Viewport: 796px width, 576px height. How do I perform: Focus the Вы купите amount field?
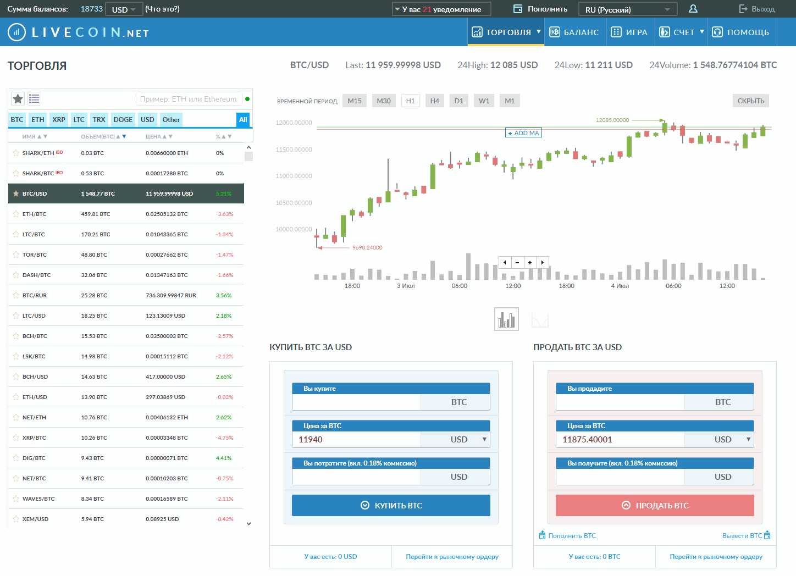(356, 402)
